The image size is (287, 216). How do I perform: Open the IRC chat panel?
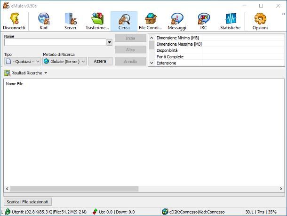coord(204,21)
